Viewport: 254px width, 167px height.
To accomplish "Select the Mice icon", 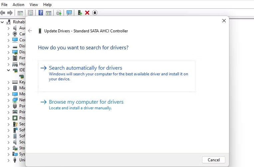I will [15, 88].
